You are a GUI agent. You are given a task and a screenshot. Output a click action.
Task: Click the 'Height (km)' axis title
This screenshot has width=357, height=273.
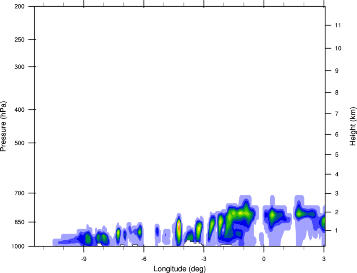(353, 126)
